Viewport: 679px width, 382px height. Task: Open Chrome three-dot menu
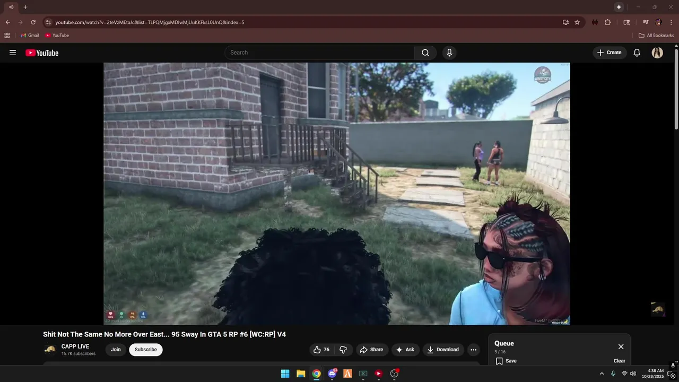[x=672, y=22]
